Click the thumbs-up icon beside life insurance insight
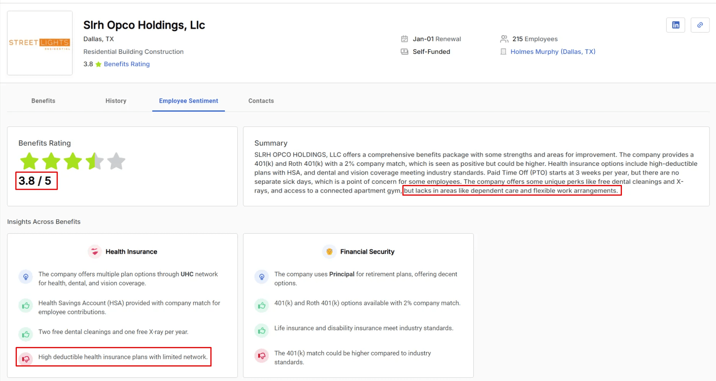 coord(262,330)
